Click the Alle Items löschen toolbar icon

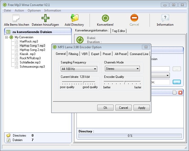[16, 18]
